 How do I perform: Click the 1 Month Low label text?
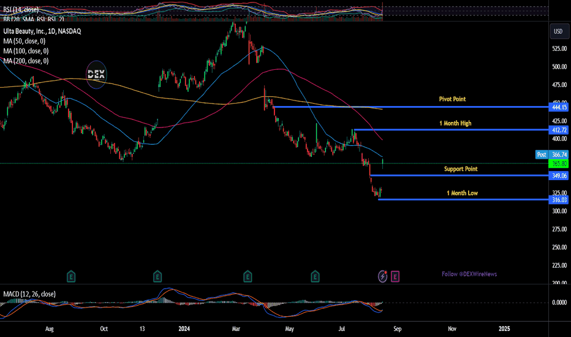(462, 193)
